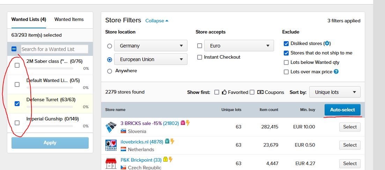Click help icon beside Lots over max price
Screen dimensions: 385x170
point(336,72)
